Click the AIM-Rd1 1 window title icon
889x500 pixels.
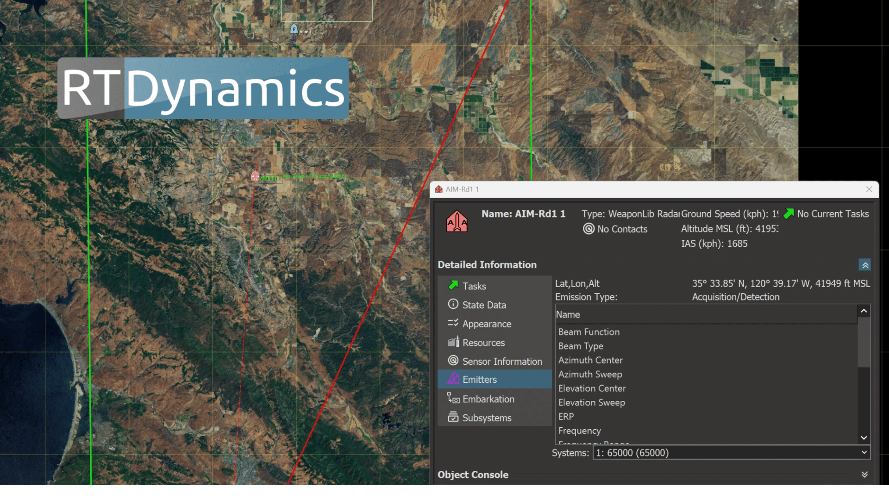point(438,189)
